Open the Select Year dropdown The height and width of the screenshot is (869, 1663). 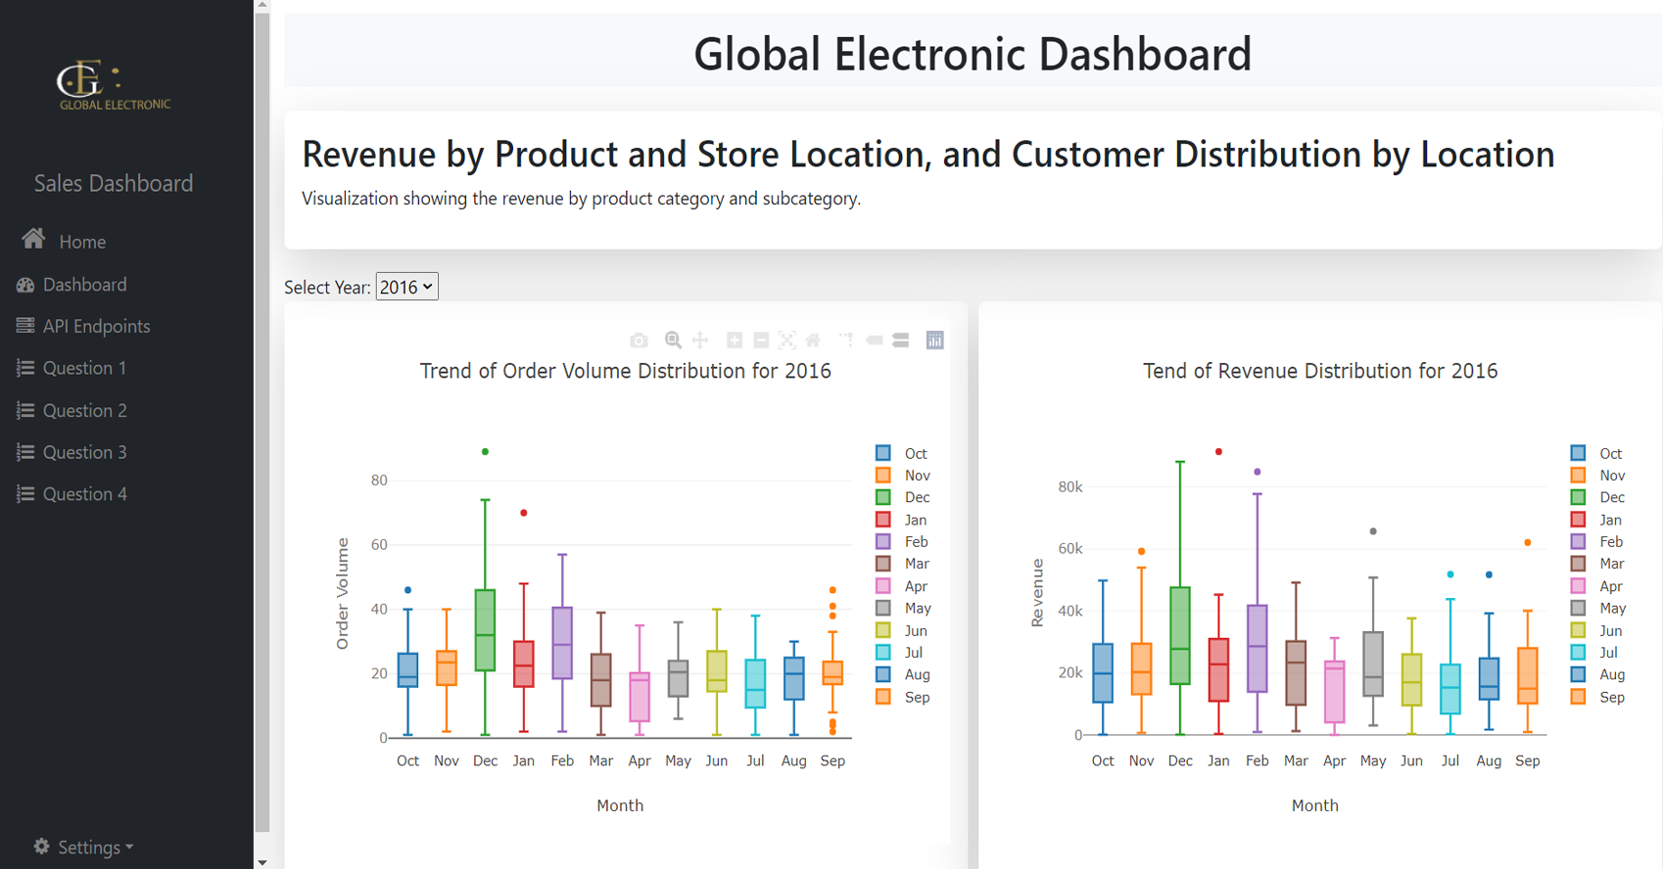point(406,287)
